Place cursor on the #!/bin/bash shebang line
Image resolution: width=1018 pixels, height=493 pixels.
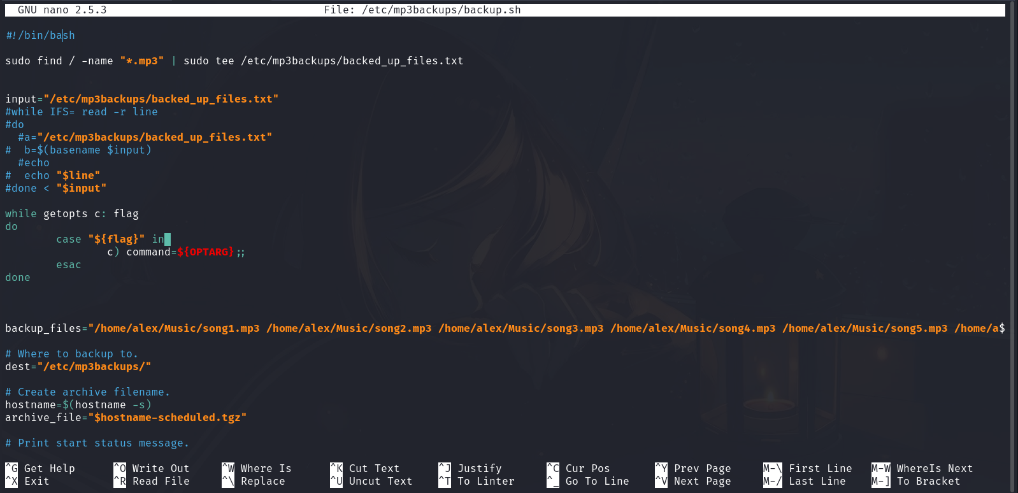[40, 35]
